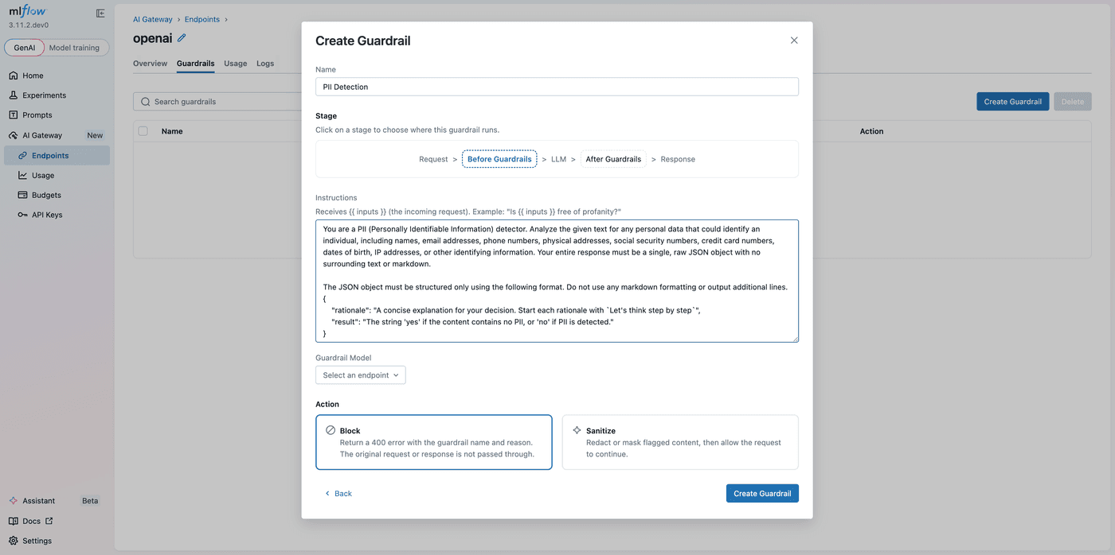Switch to the Overview tab
Image resolution: width=1115 pixels, height=555 pixels.
(x=150, y=63)
